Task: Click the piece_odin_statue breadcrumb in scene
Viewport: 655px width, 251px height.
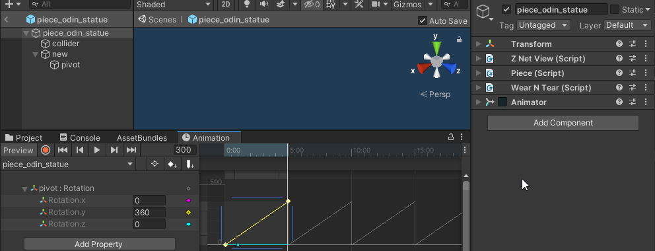Action: point(228,20)
